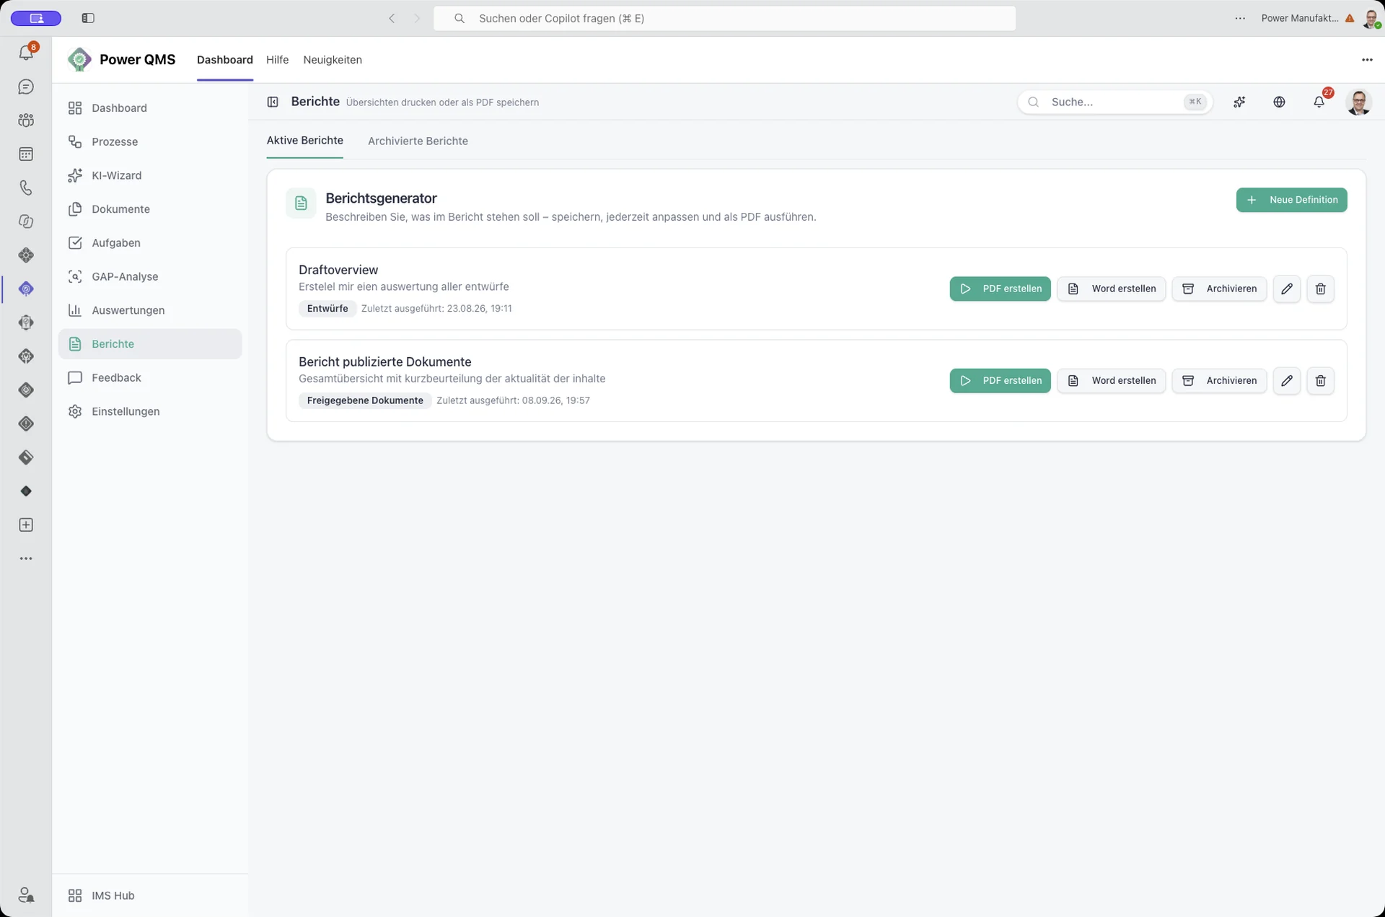
Task: Click the Suchen oder Copilot fragen field
Action: coord(724,18)
